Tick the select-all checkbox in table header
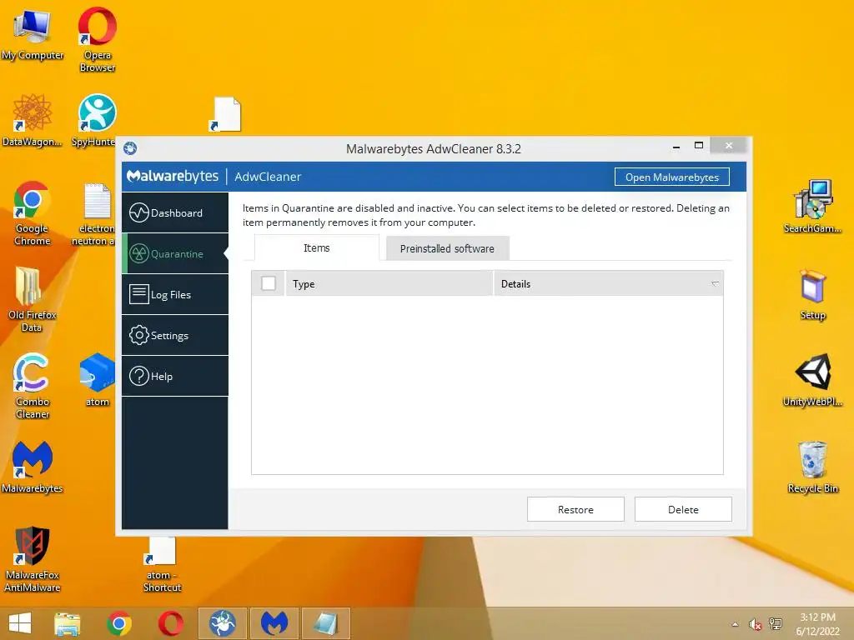Screen dimensions: 854x640 click(x=269, y=283)
